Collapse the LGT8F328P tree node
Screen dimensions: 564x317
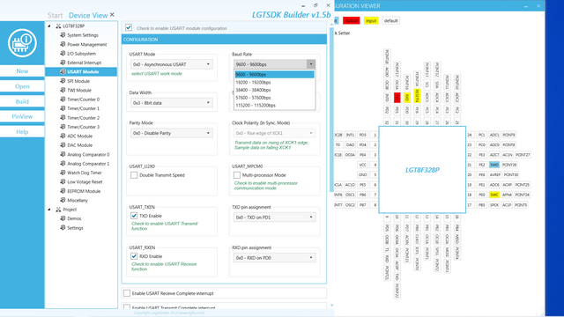point(49,26)
